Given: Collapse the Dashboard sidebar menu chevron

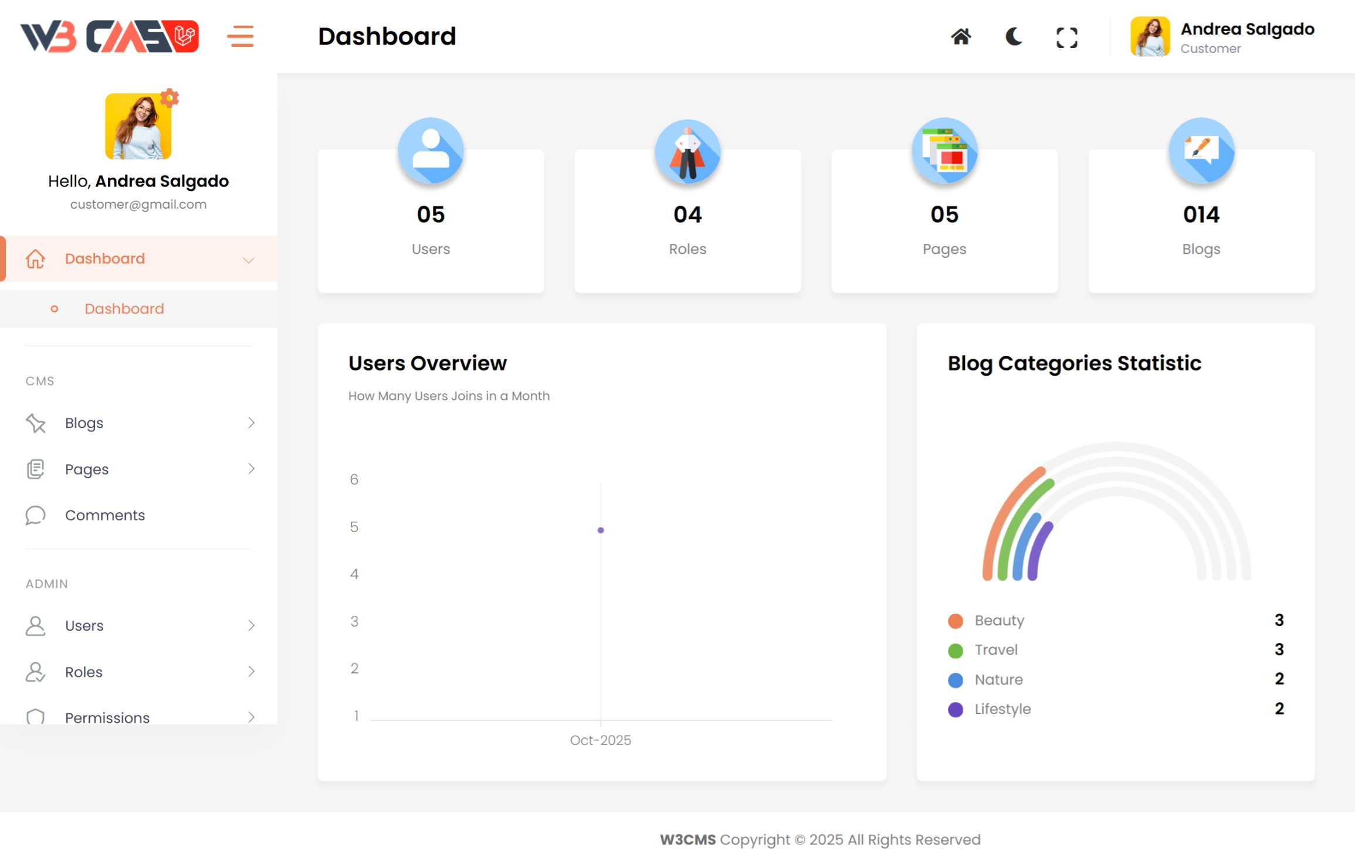Looking at the screenshot, I should [249, 260].
